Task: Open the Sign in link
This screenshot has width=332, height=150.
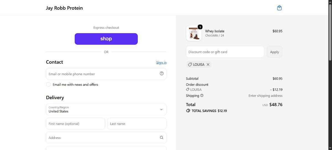Action: (161, 62)
